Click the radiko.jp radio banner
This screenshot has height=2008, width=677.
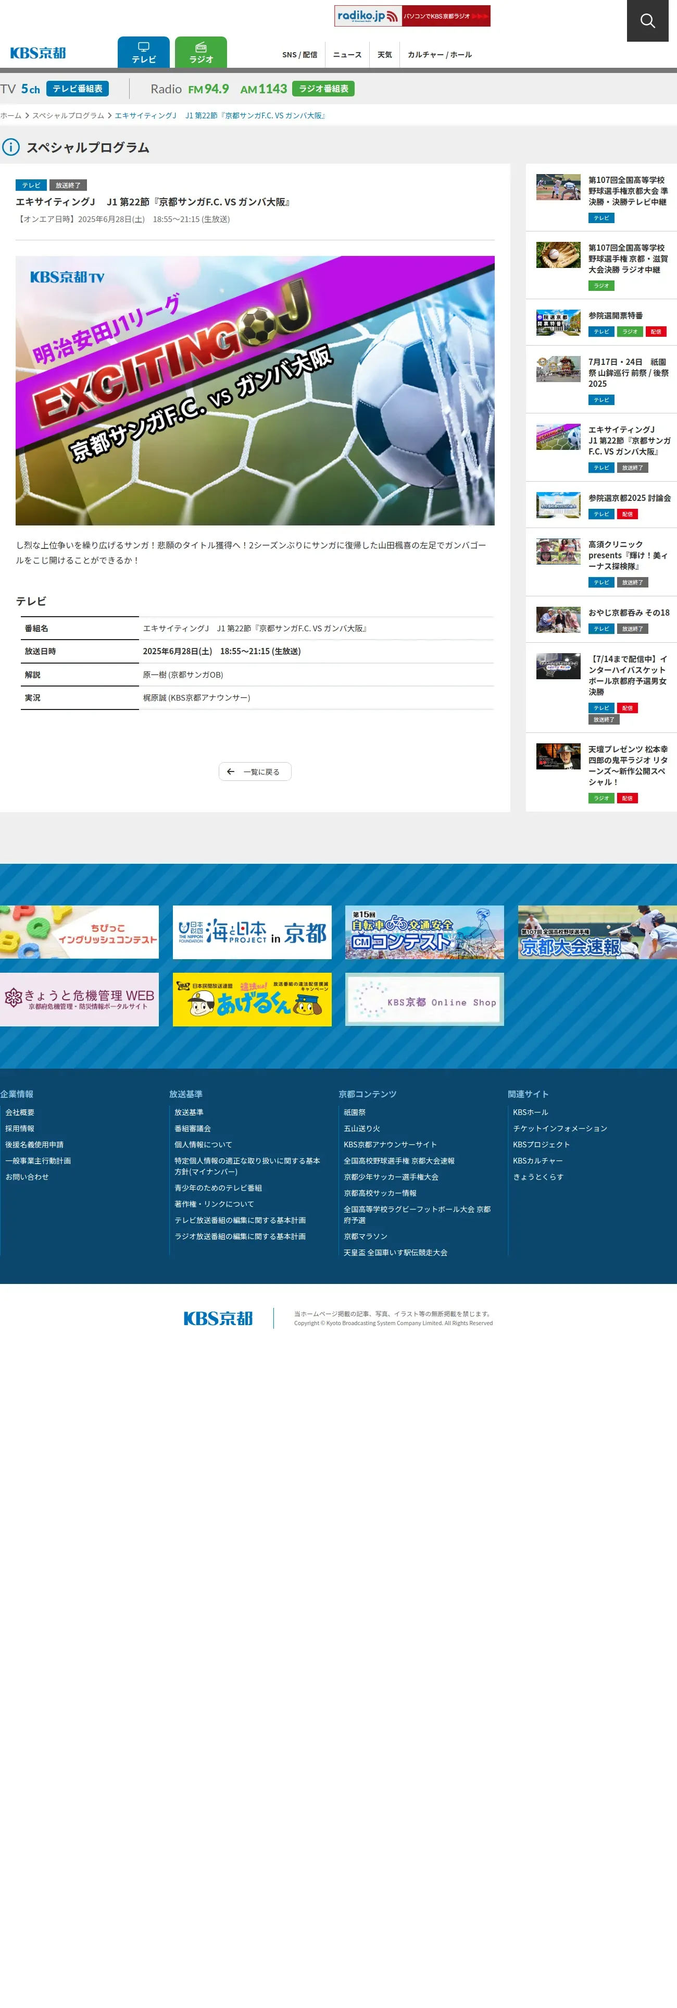coord(412,16)
